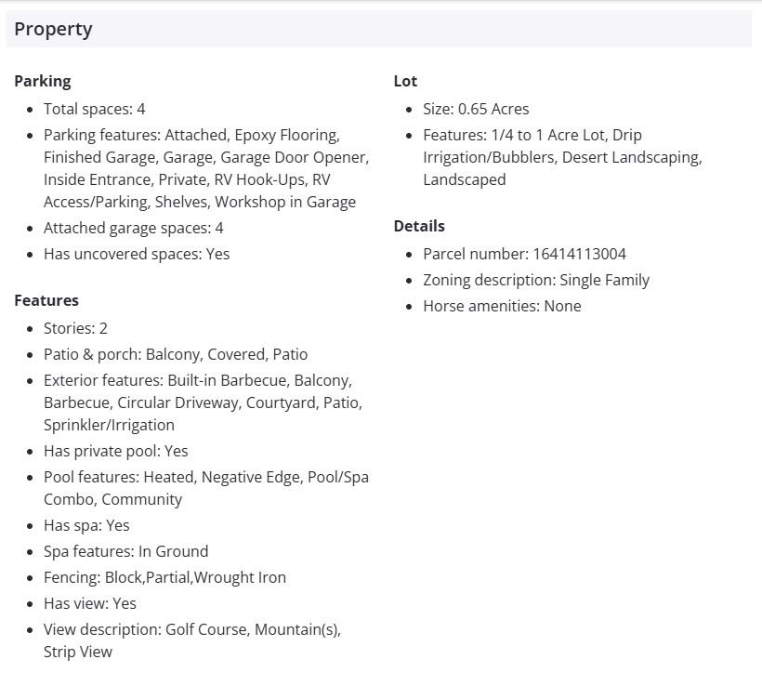
Task: Click the Property section header
Action: tap(54, 29)
